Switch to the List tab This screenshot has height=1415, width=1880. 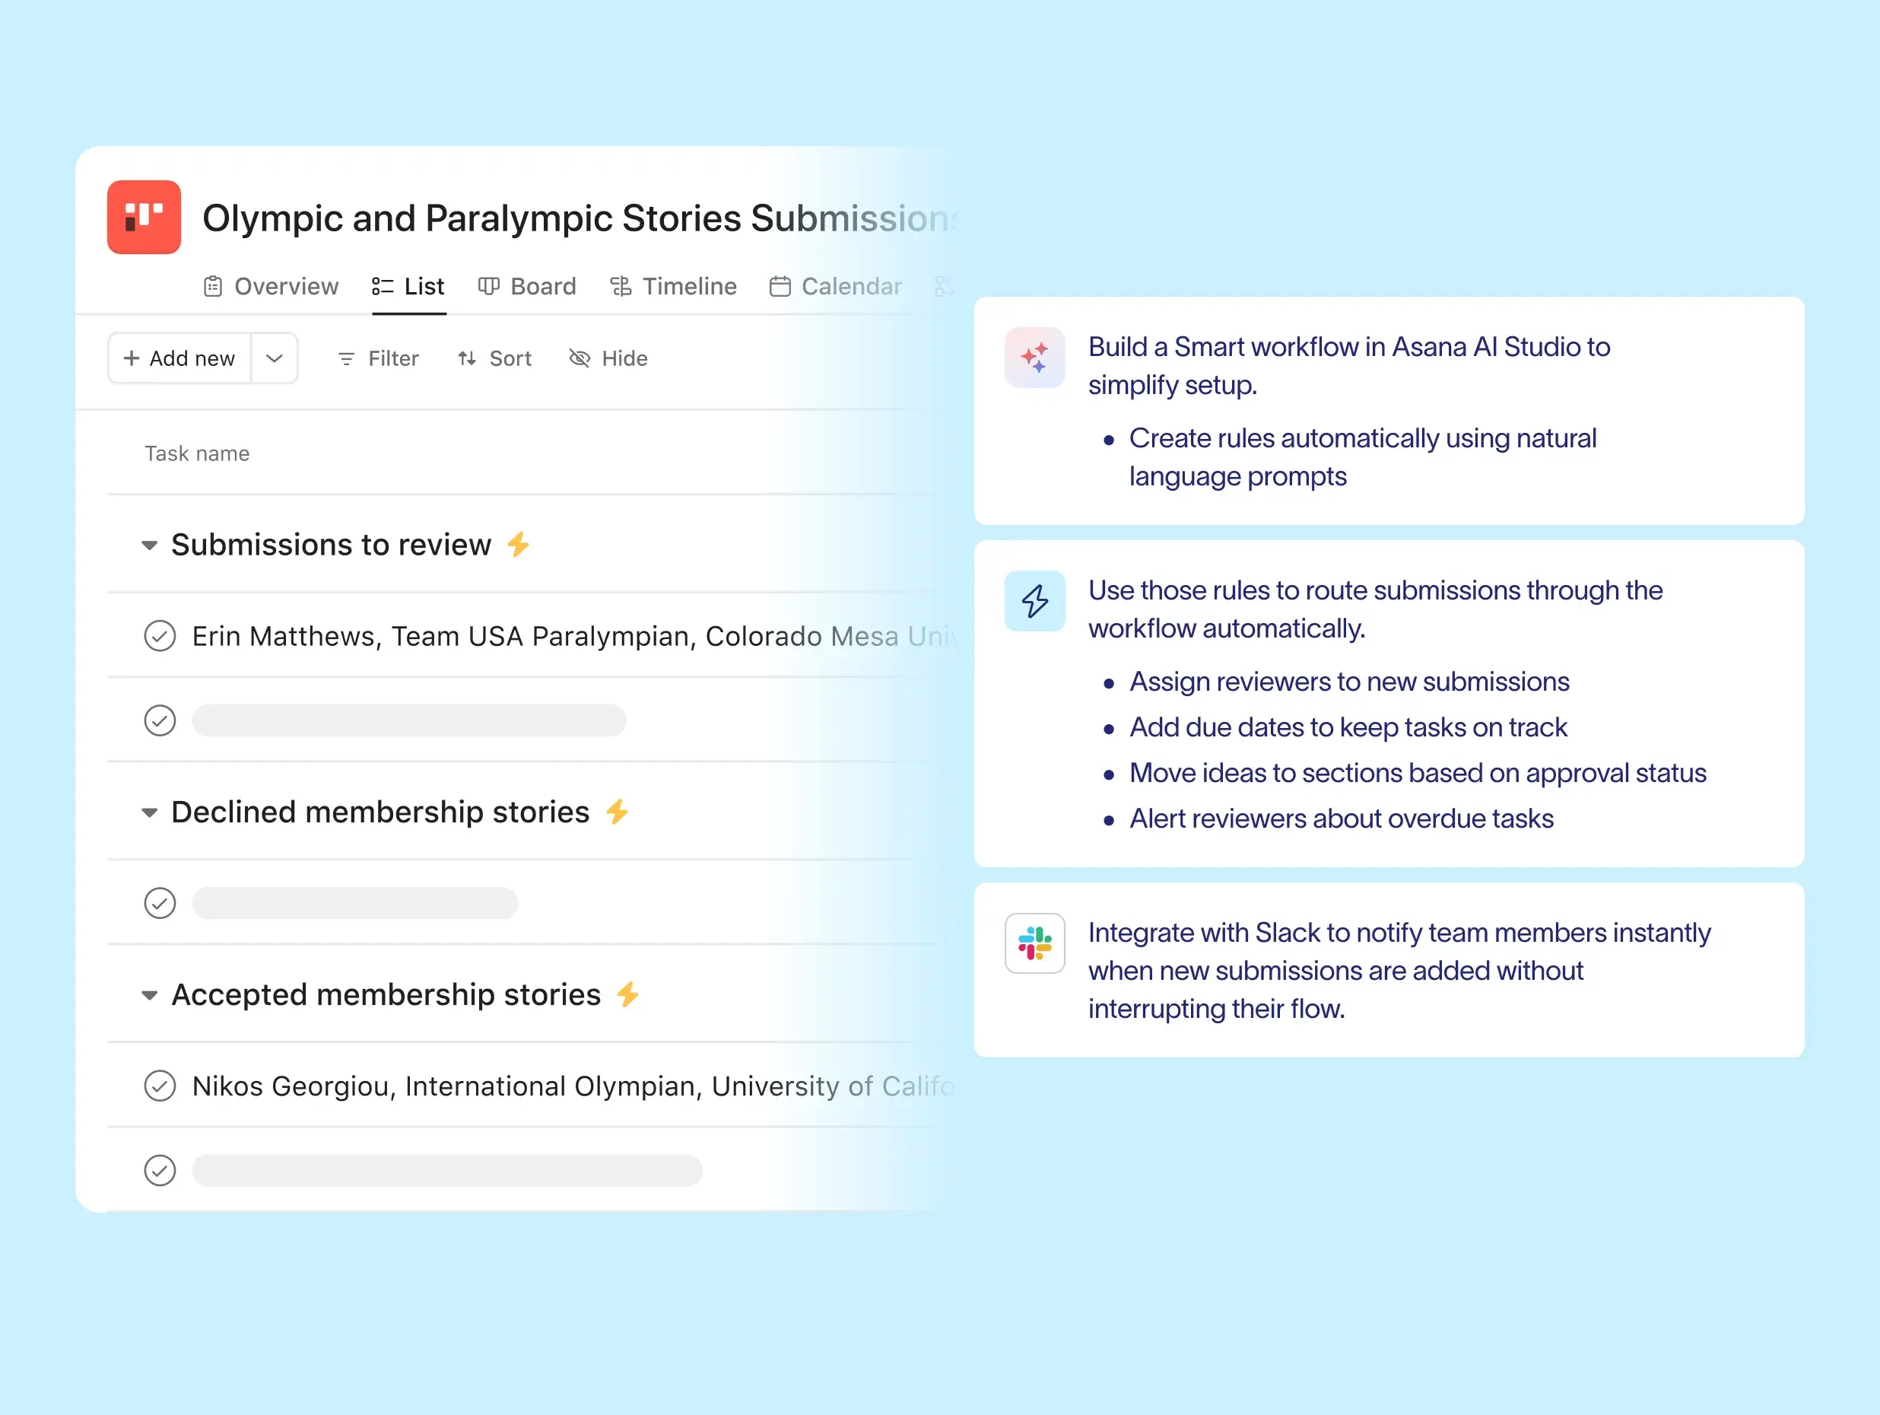coord(408,287)
